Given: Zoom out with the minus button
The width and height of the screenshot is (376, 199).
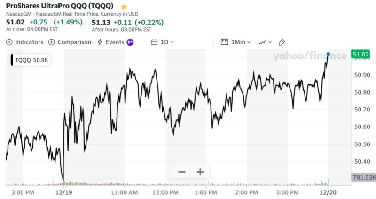Looking at the screenshot, I should [x=182, y=172].
